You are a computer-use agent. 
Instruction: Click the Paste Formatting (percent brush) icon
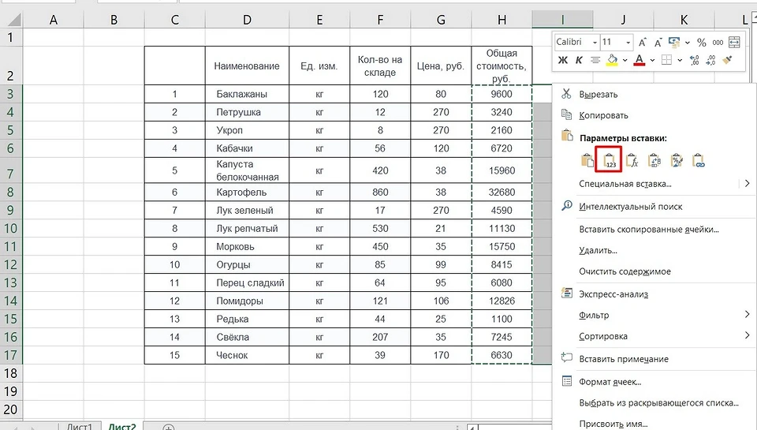[676, 160]
